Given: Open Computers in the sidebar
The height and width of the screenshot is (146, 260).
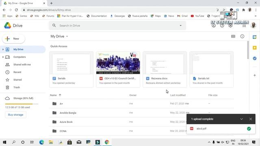Looking at the screenshot, I should pos(19,57).
